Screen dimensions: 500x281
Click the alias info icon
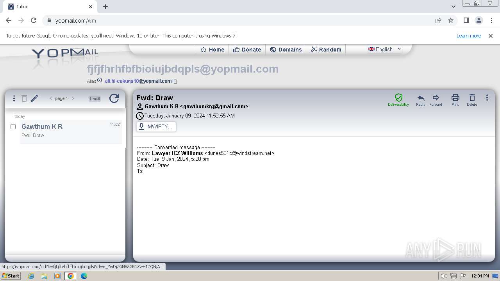tap(100, 80)
